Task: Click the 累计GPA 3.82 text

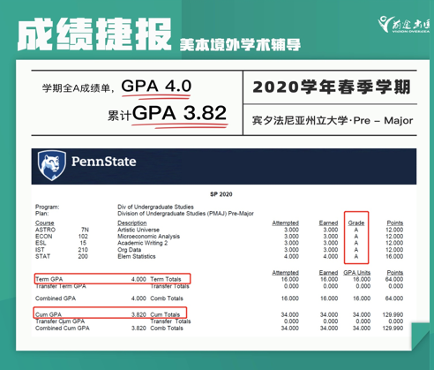Action: click(x=167, y=113)
